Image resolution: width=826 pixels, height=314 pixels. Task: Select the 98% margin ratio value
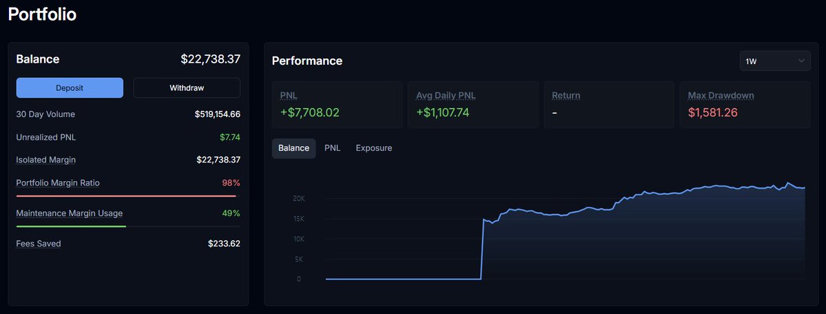231,182
